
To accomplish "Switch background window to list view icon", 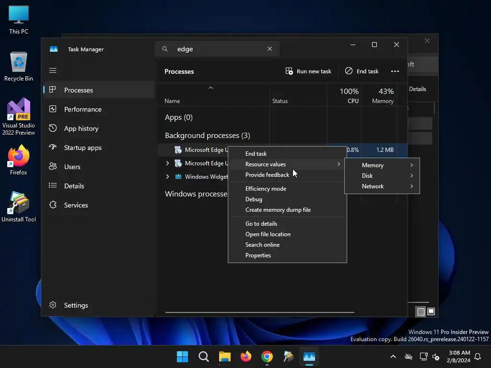I will click(421, 311).
